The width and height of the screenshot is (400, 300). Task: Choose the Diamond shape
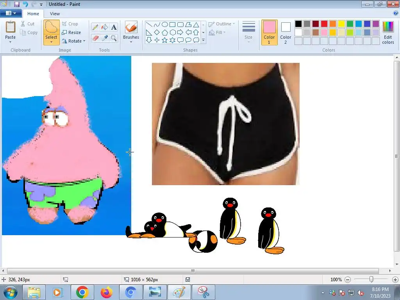click(157, 32)
